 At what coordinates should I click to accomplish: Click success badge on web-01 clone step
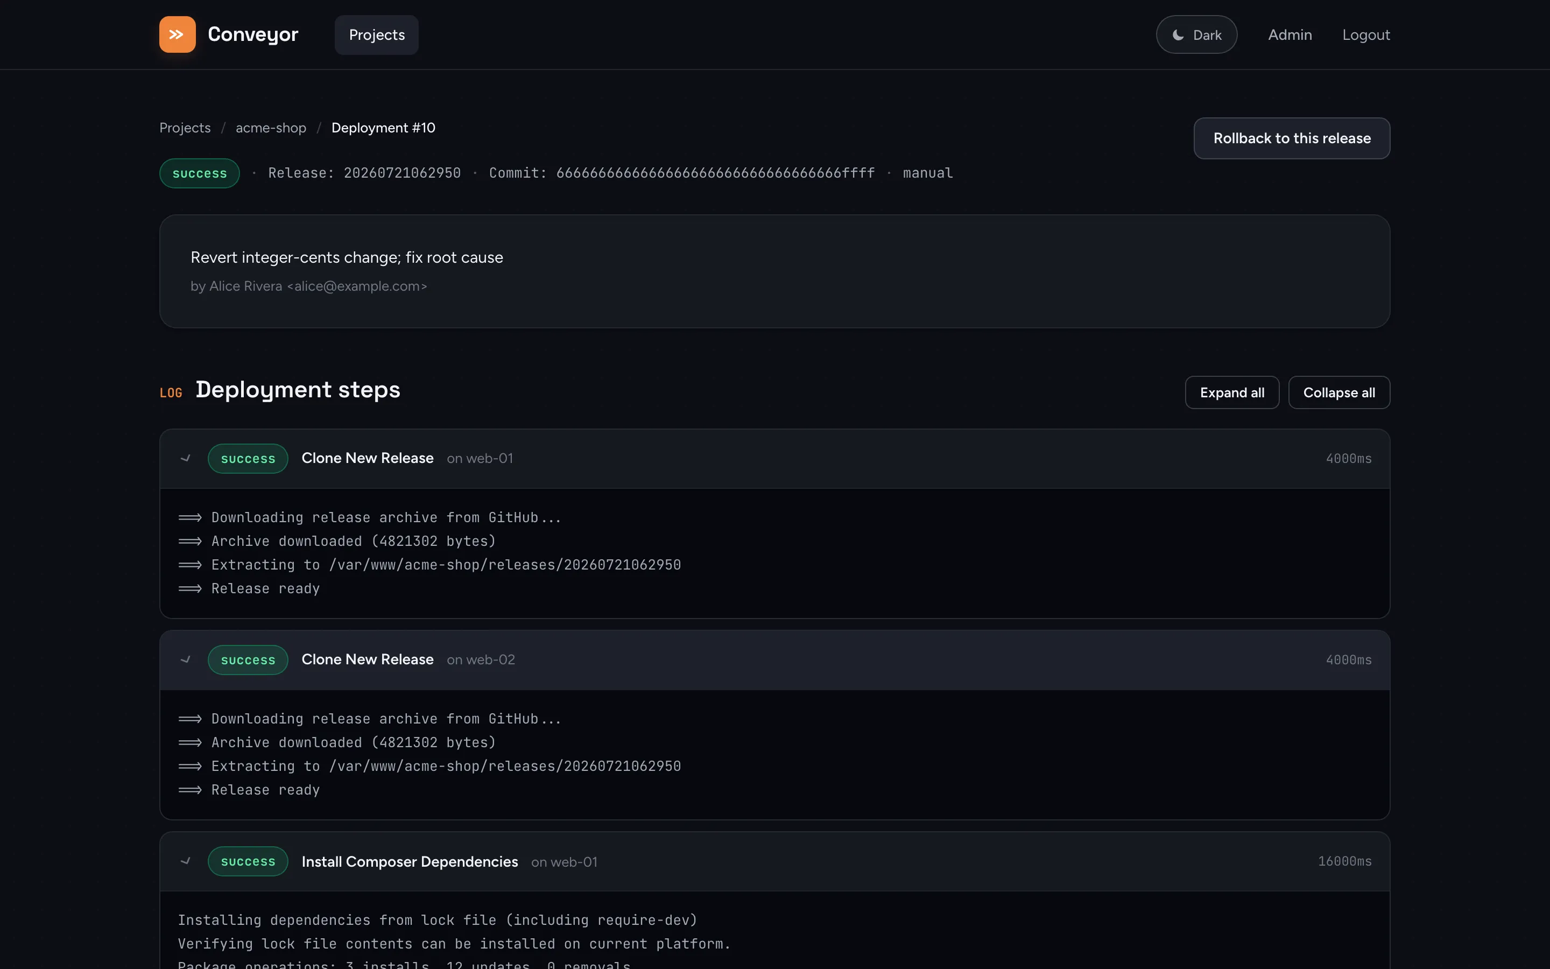coord(248,458)
